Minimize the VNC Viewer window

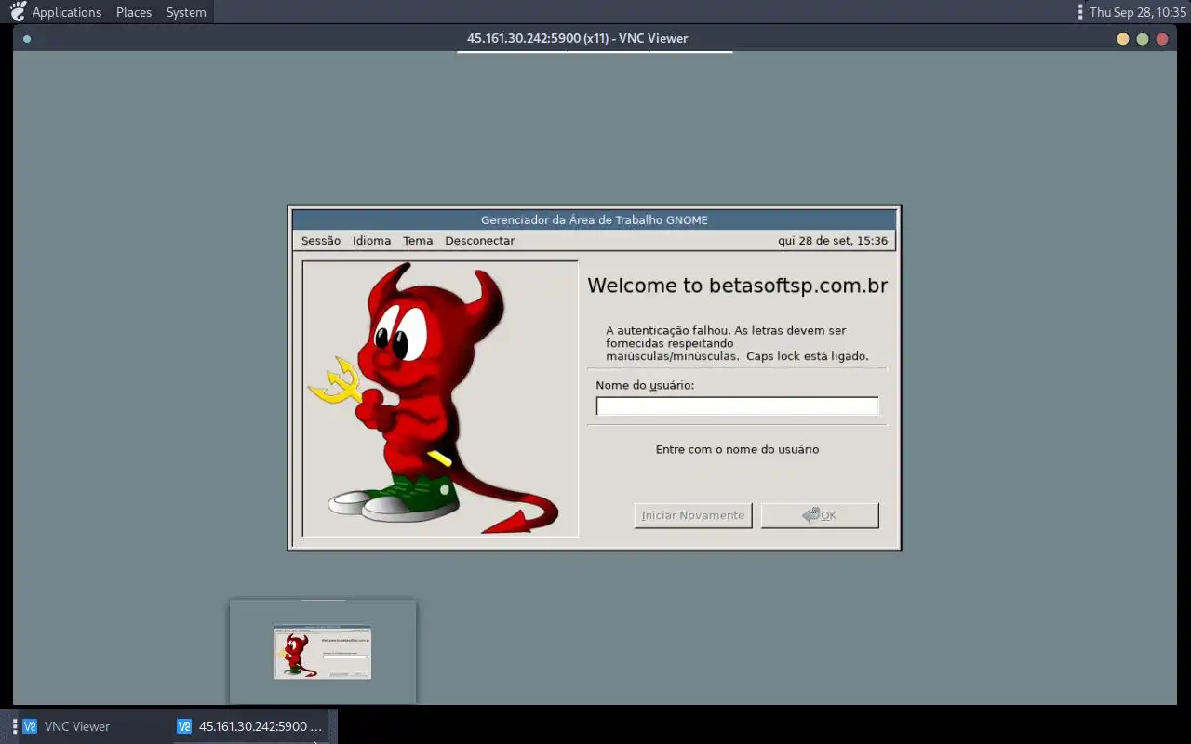[x=1123, y=39]
